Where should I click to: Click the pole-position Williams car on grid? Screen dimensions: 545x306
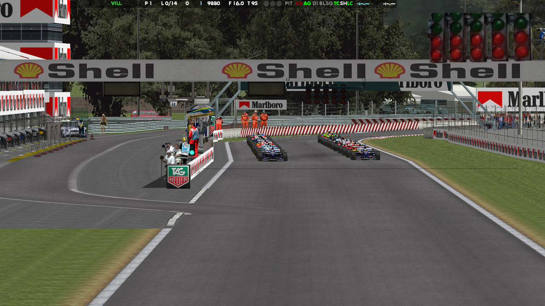[x=272, y=154]
